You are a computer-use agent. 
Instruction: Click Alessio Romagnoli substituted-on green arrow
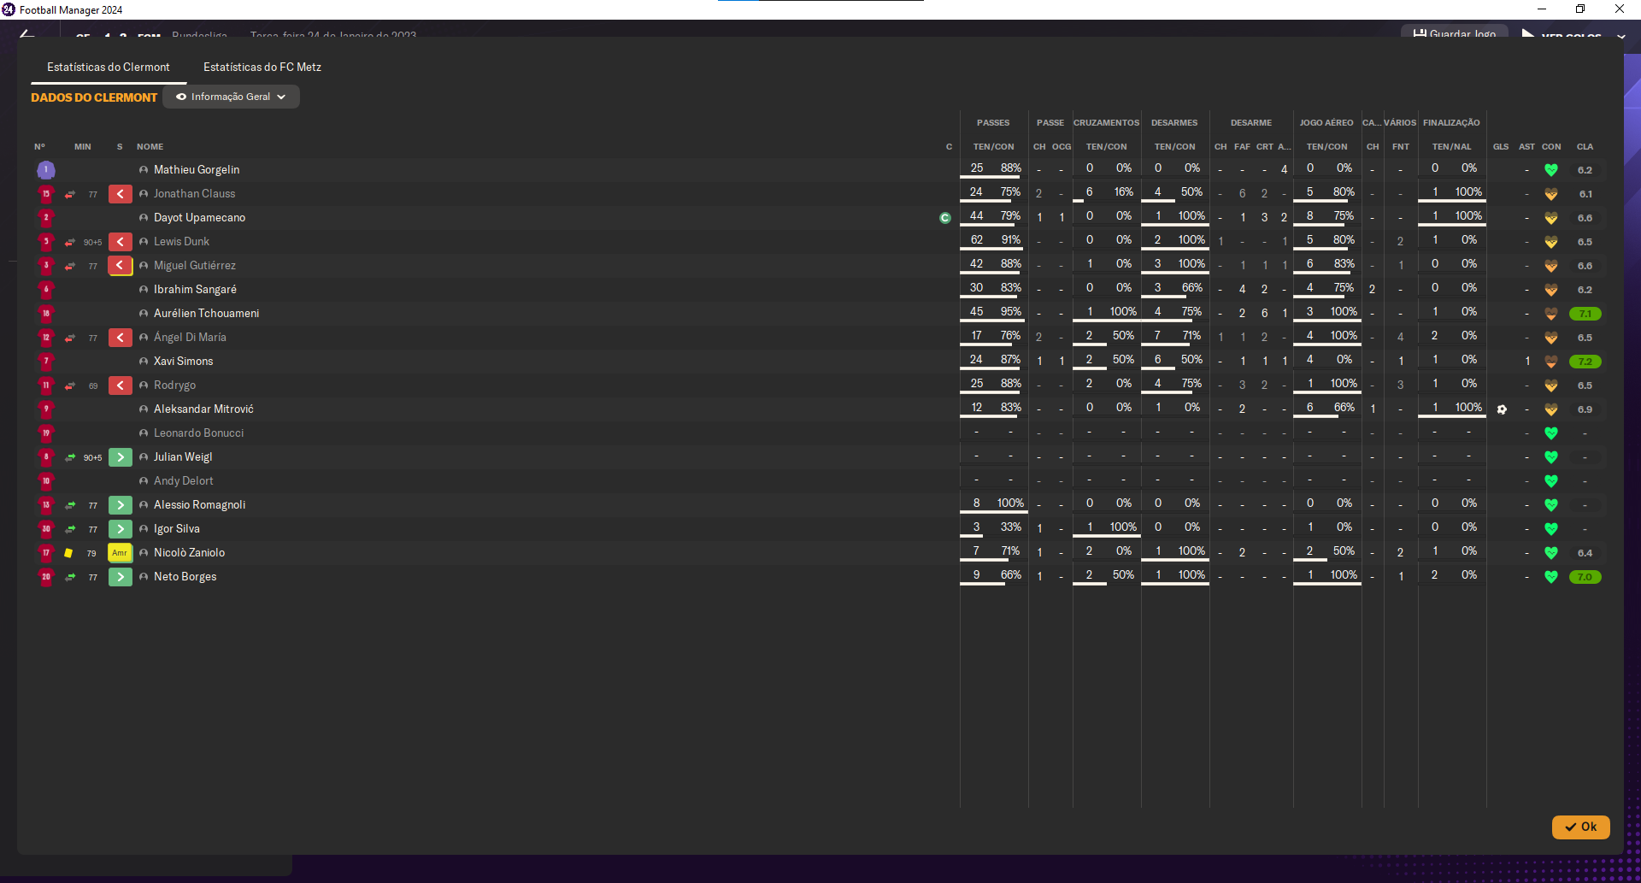tap(121, 505)
